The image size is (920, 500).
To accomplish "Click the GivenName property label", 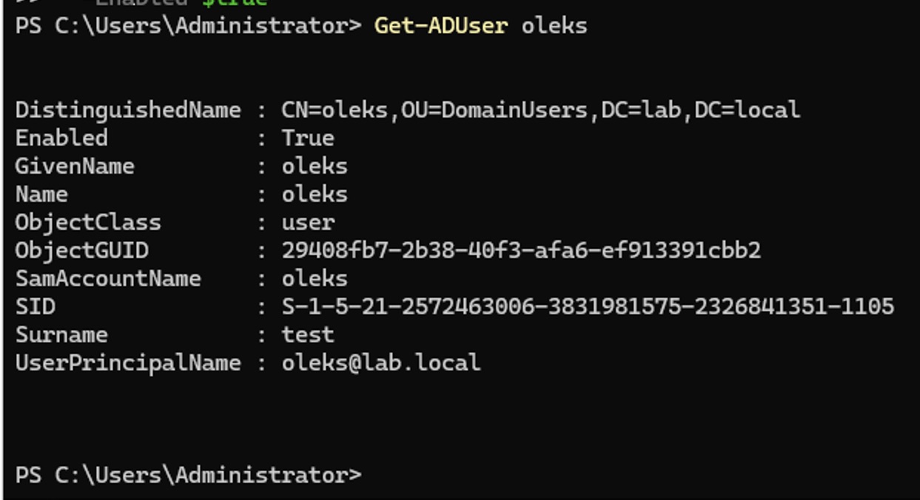I will (x=75, y=166).
